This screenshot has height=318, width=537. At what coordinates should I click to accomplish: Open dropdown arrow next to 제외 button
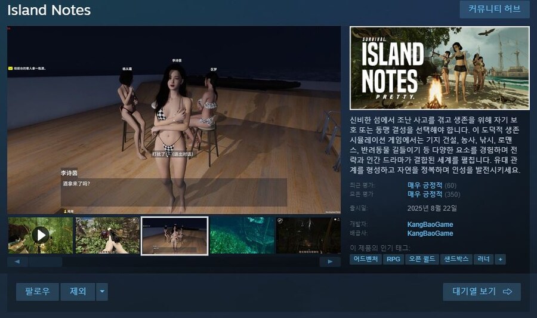click(x=102, y=292)
